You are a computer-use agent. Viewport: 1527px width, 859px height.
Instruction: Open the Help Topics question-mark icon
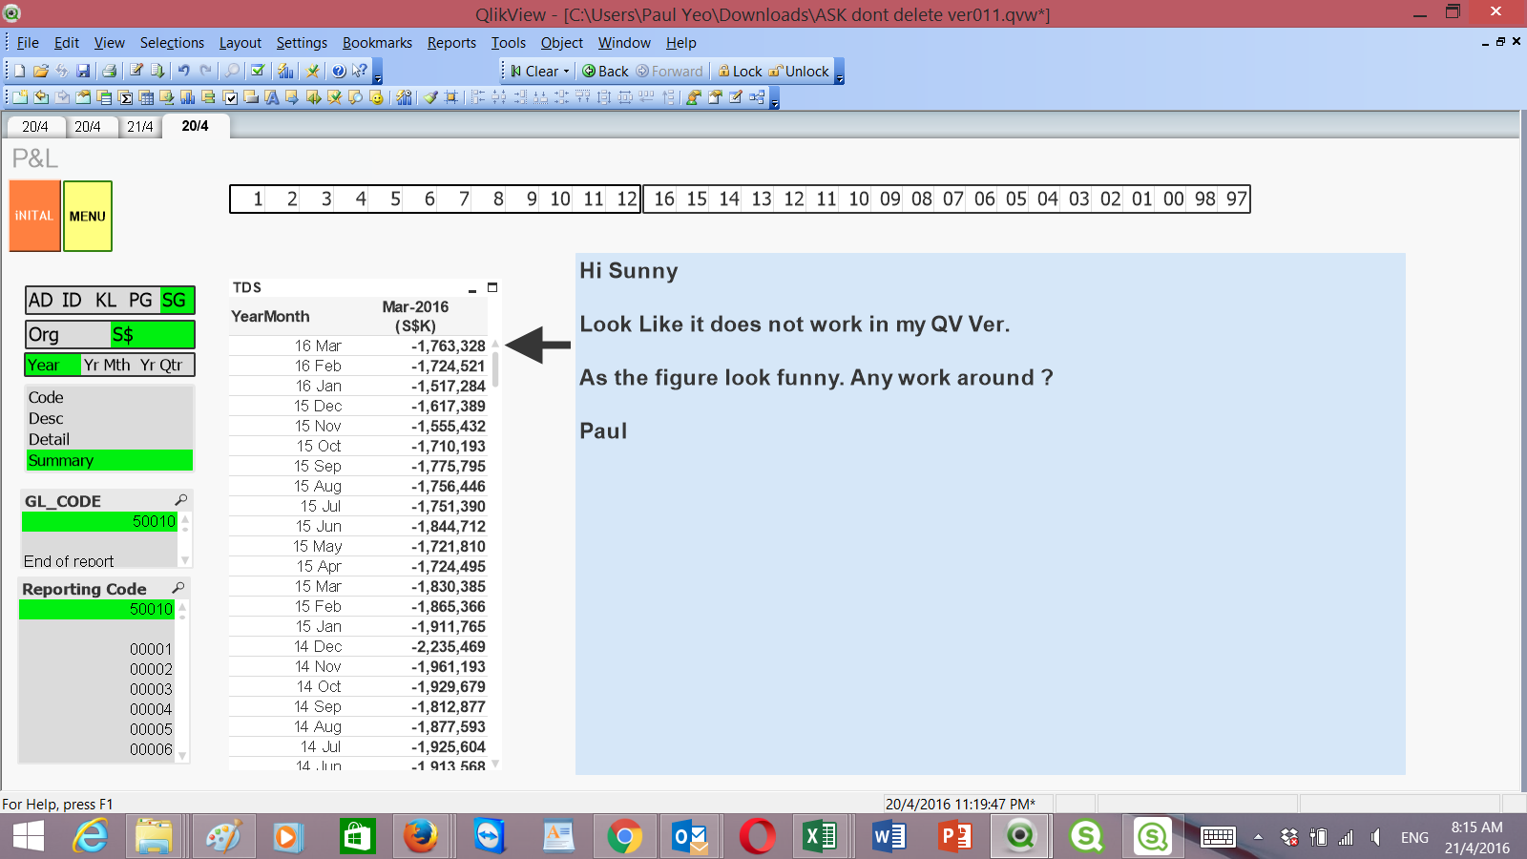coord(339,71)
